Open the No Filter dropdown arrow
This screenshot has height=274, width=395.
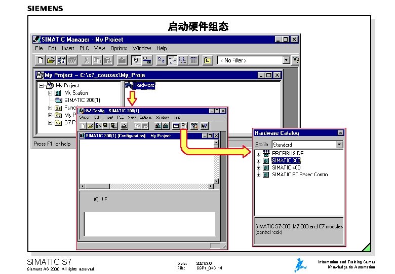point(286,60)
